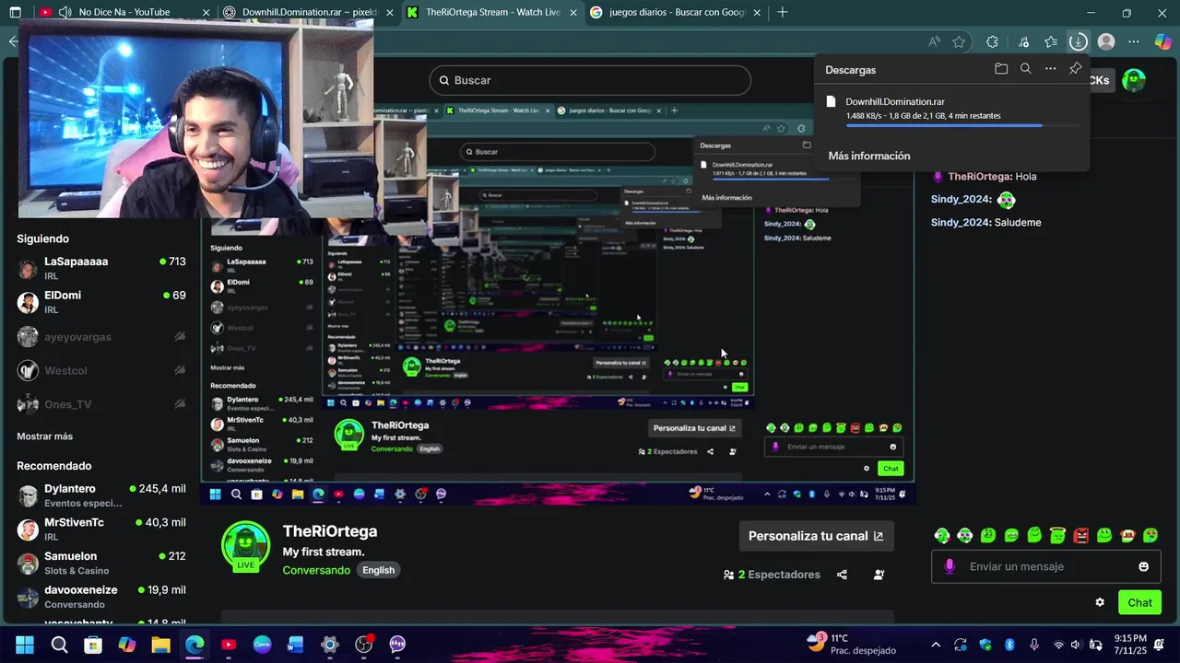Screen dimensions: 1180x663
Task: Open clock showing 9:15 PM
Action: tap(1130, 644)
